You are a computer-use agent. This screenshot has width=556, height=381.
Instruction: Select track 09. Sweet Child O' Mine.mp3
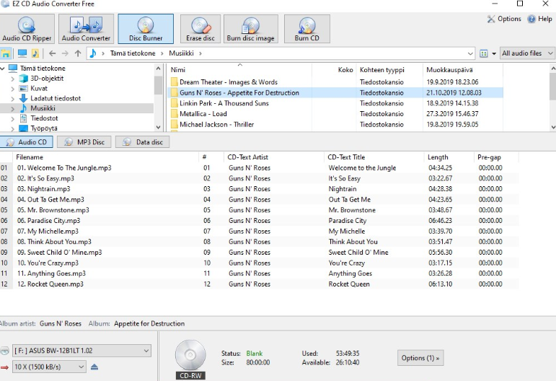point(59,253)
